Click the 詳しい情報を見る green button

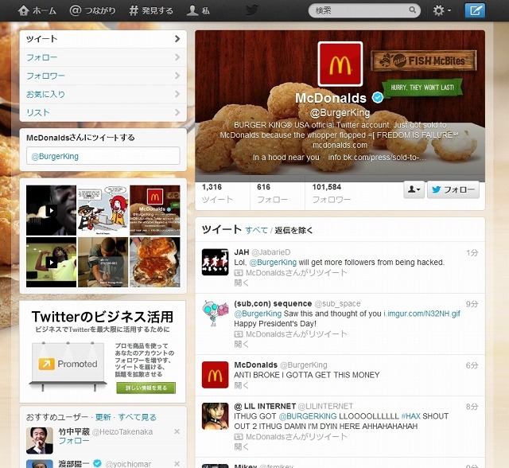(146, 388)
